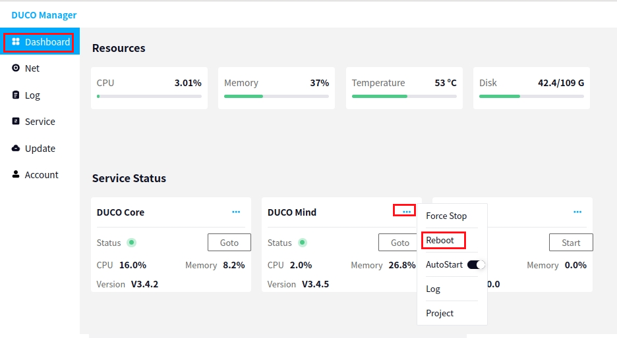Click the 42.4/109 G disk value
Viewport: 617px width, 338px height.
pos(561,83)
